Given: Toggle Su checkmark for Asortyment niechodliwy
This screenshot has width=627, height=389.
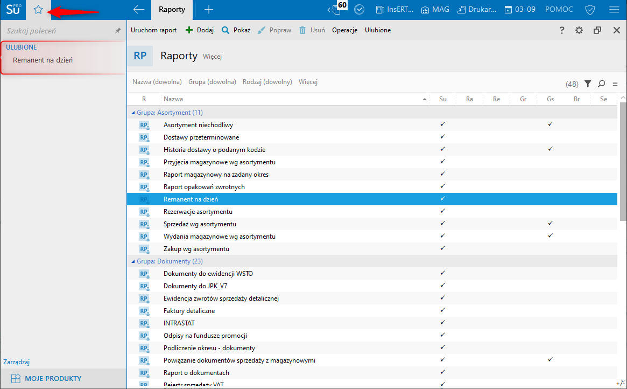Looking at the screenshot, I should (442, 124).
